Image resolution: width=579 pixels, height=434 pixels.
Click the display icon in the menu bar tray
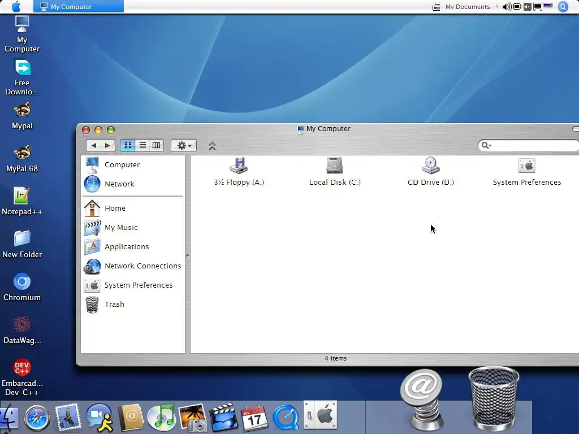538,7
